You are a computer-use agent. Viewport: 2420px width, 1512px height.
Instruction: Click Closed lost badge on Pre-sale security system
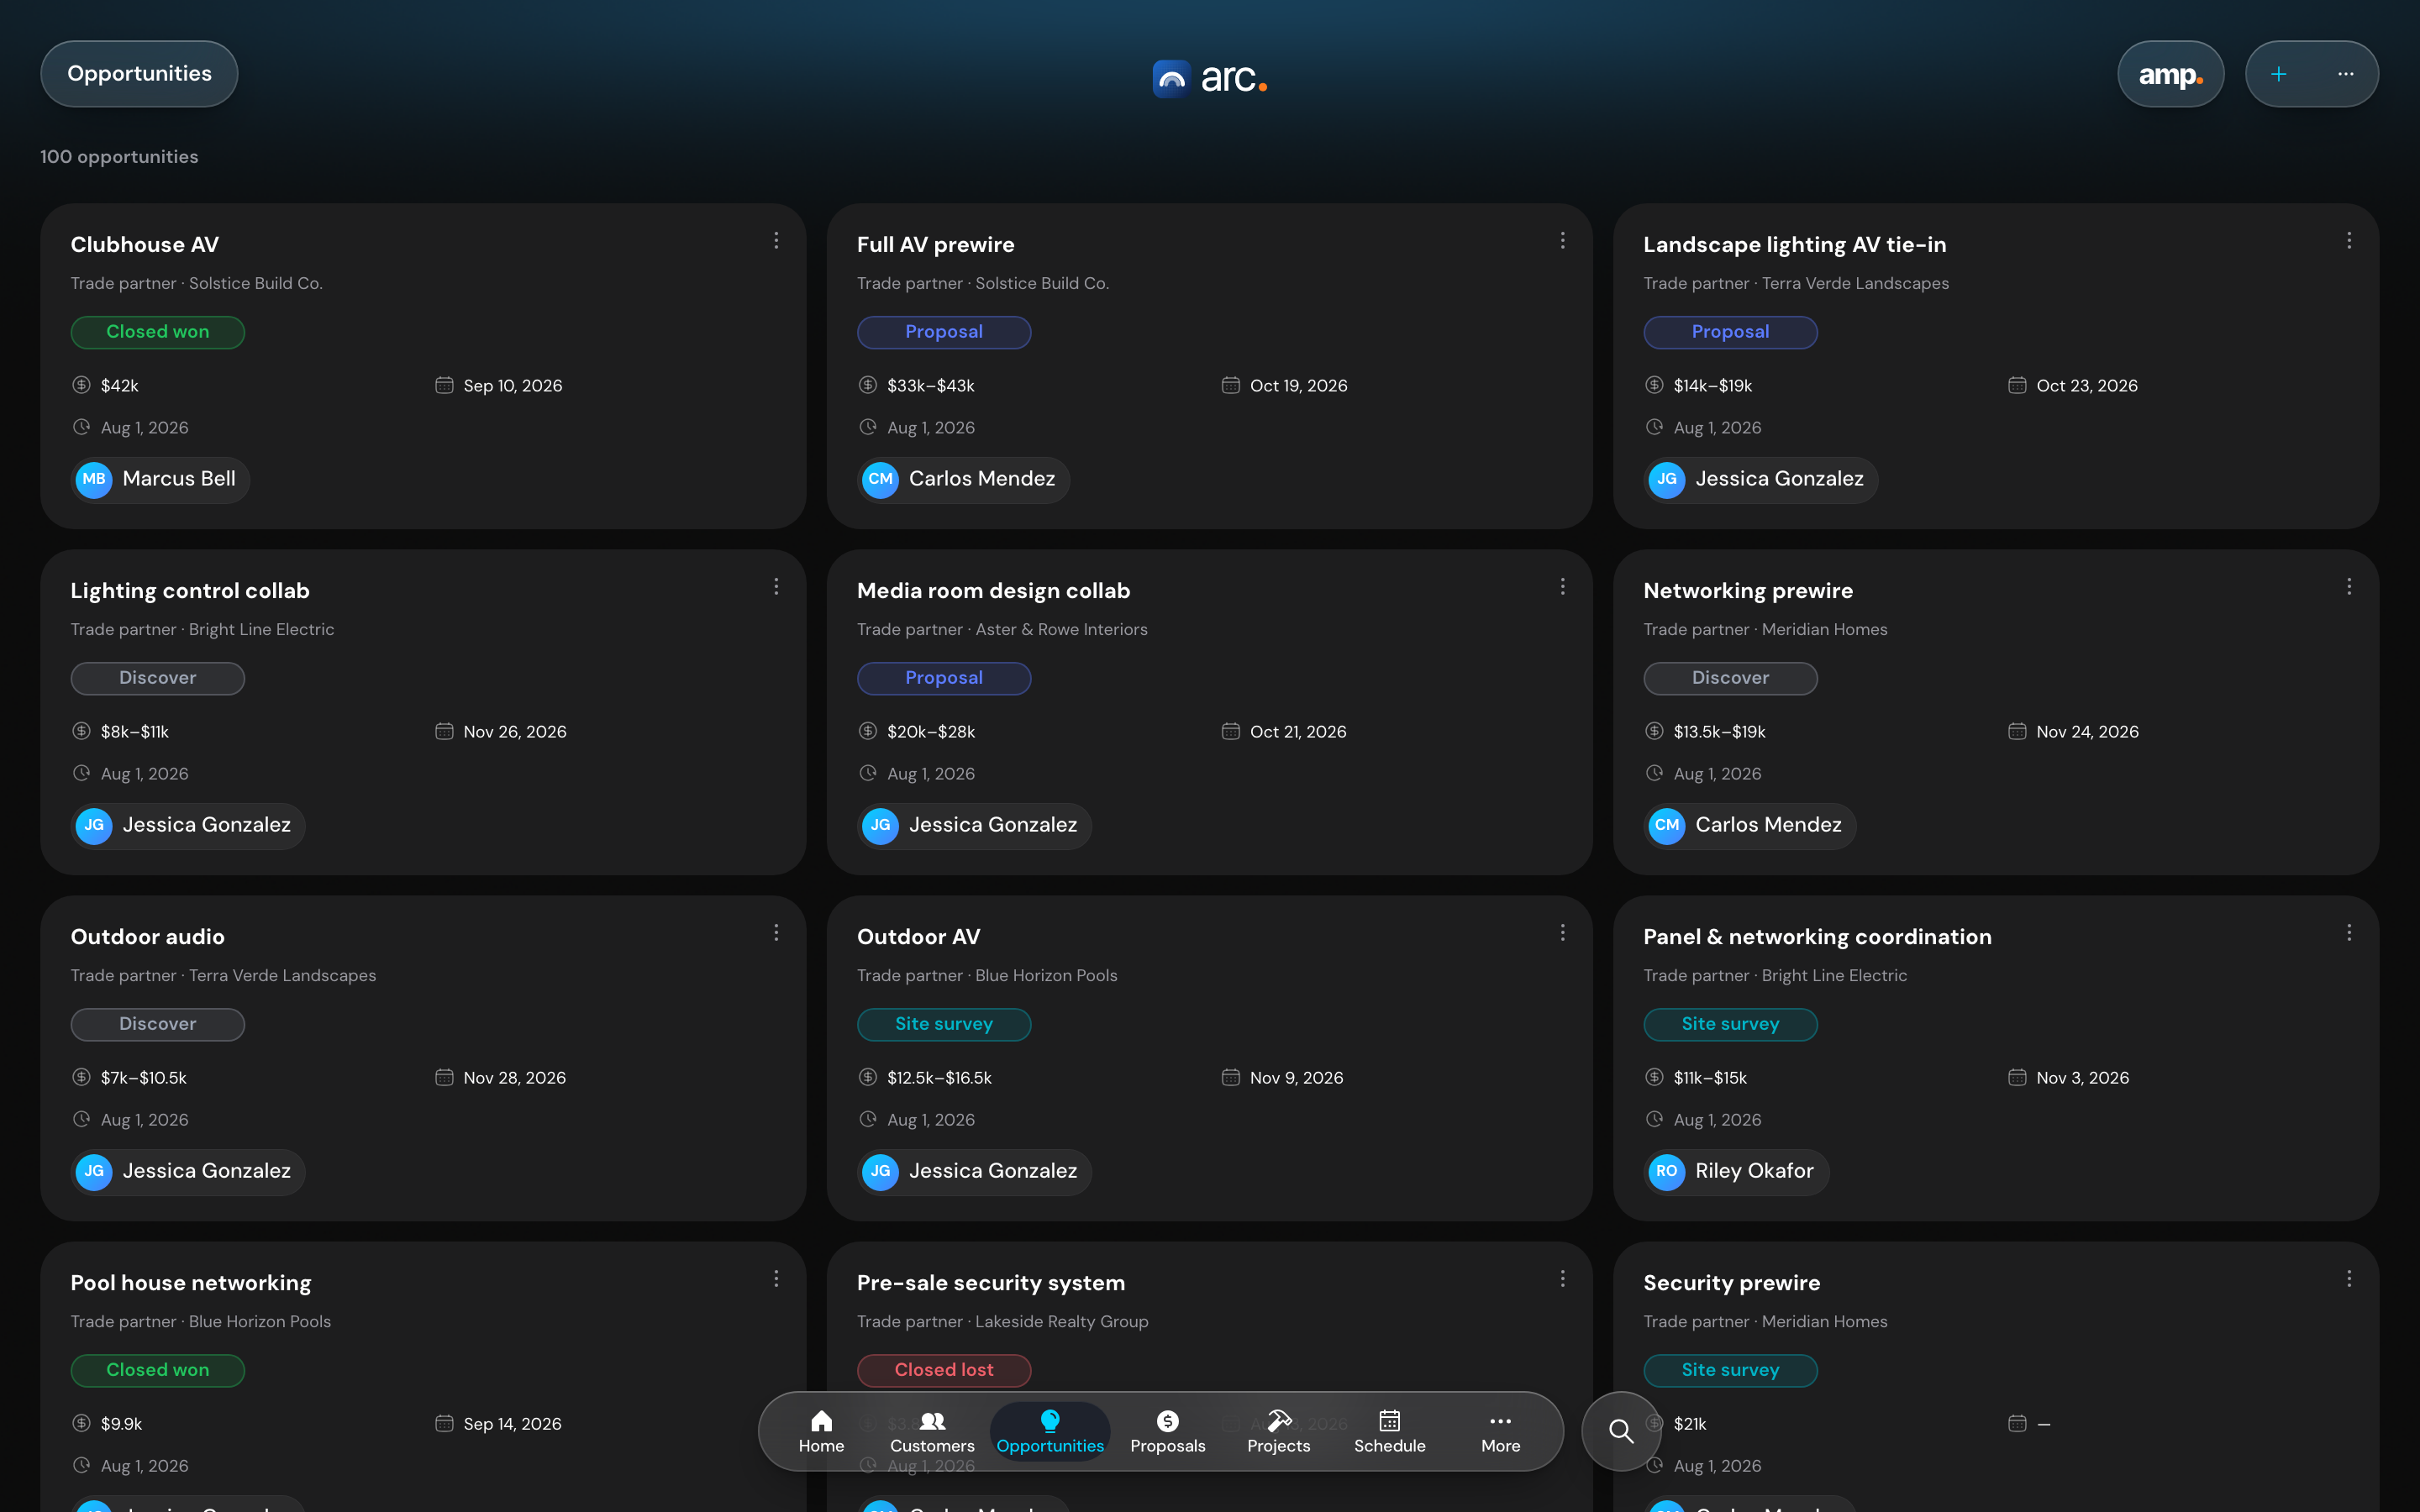(x=944, y=1370)
